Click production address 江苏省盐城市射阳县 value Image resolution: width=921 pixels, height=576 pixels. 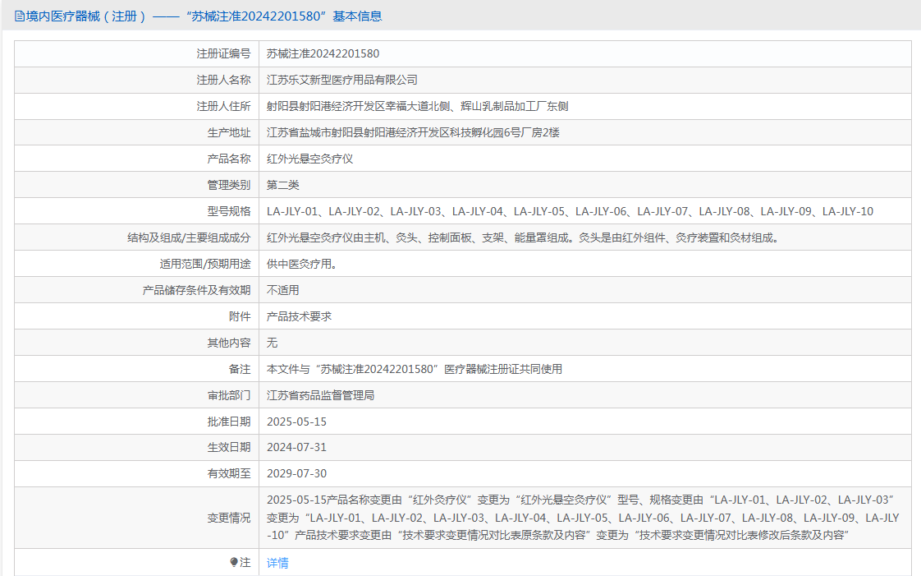(413, 133)
